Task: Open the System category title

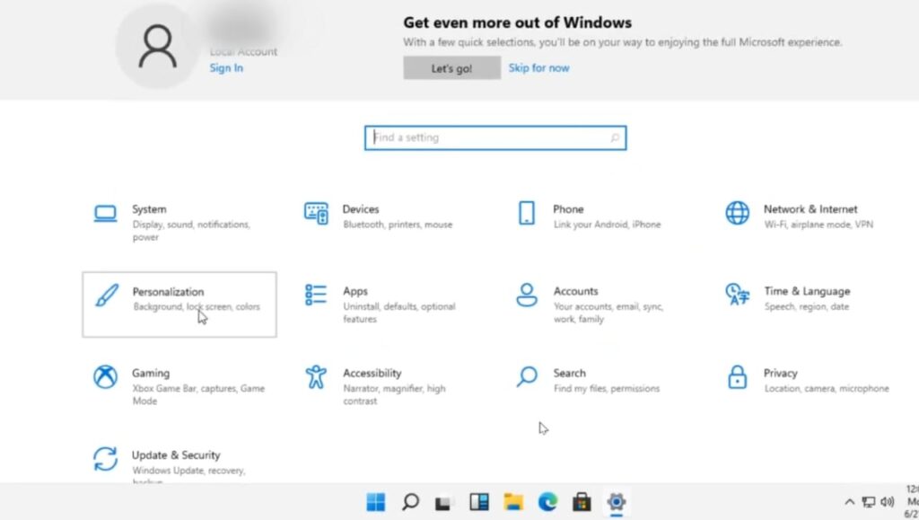Action: [x=149, y=209]
